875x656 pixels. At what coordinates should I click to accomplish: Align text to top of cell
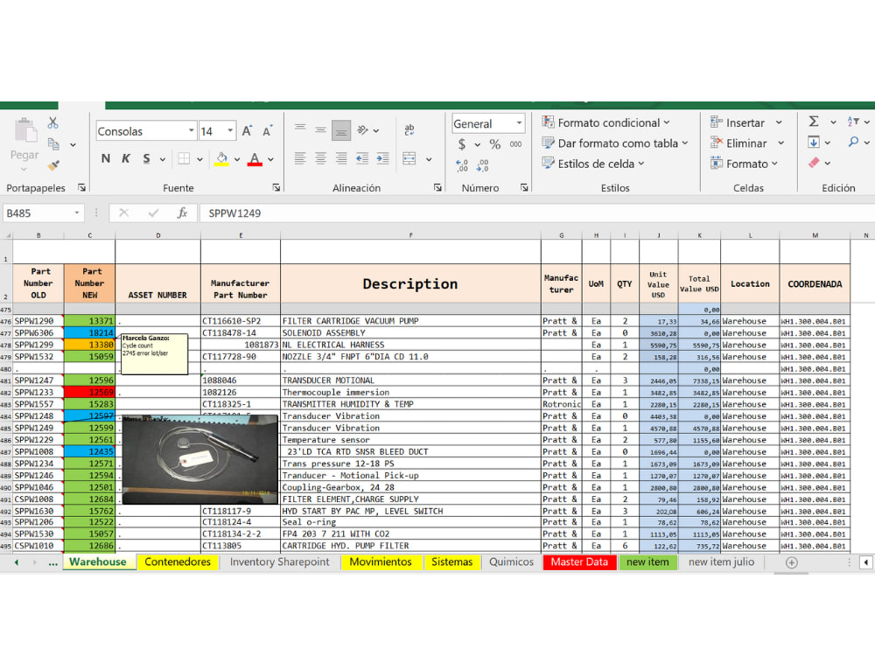(x=300, y=129)
